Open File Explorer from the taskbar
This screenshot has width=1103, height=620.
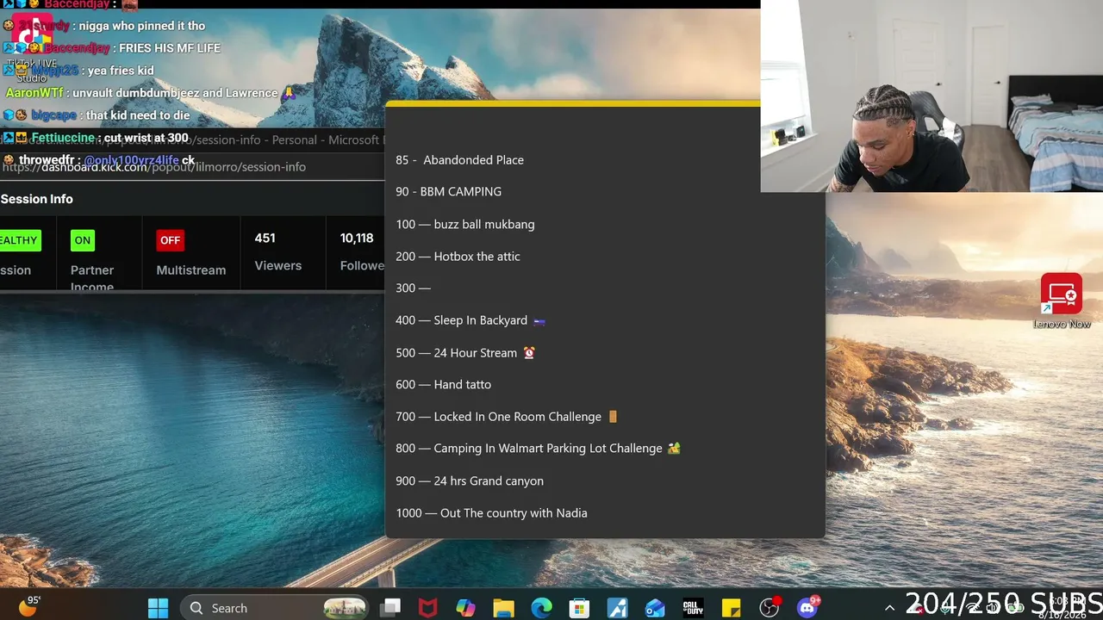(x=503, y=608)
